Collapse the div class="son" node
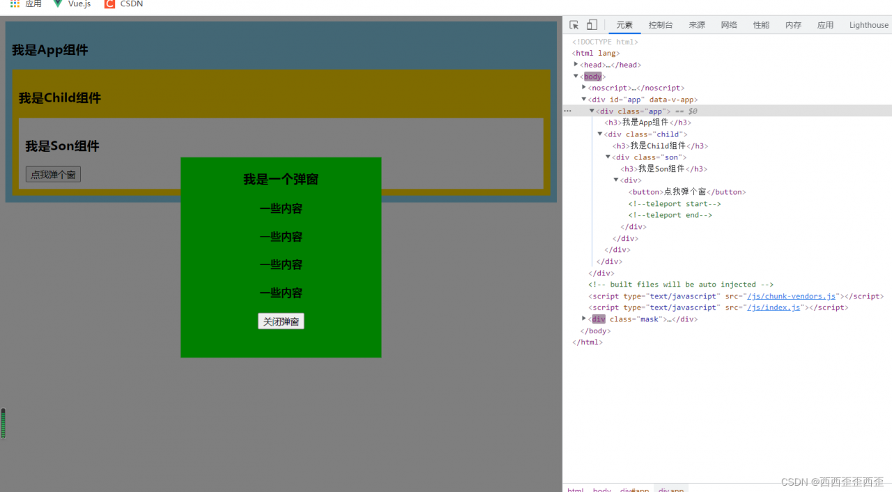The width and height of the screenshot is (892, 492). click(x=608, y=157)
